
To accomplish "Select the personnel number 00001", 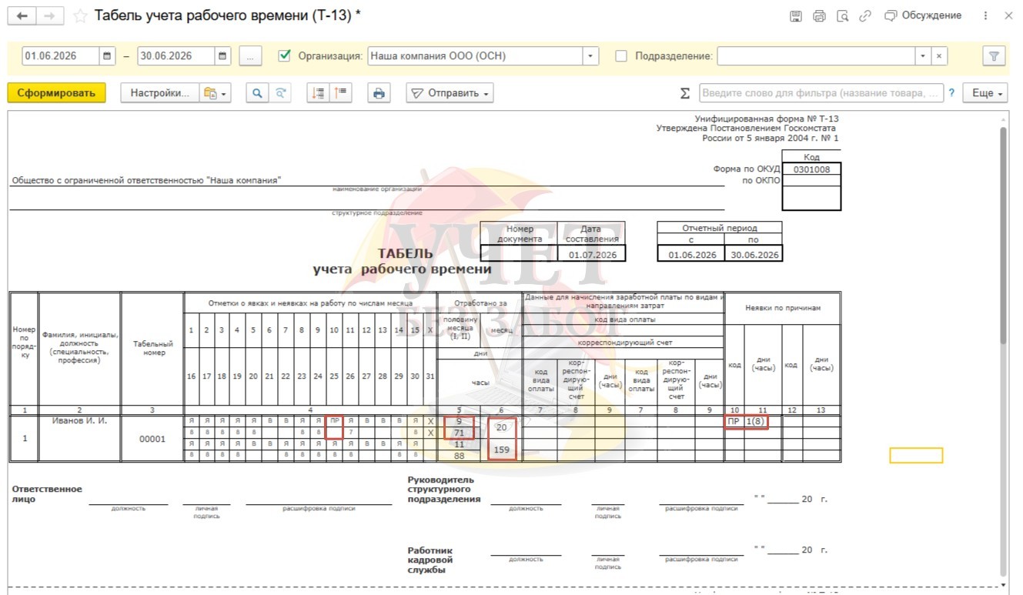I will click(152, 439).
